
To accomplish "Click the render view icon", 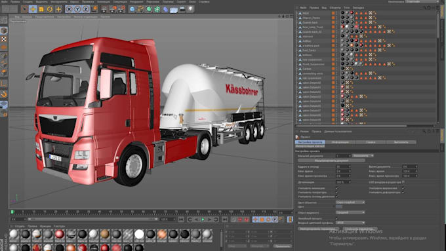I will click(104, 9).
